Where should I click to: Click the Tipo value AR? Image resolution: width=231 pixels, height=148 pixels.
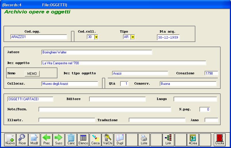(127, 37)
